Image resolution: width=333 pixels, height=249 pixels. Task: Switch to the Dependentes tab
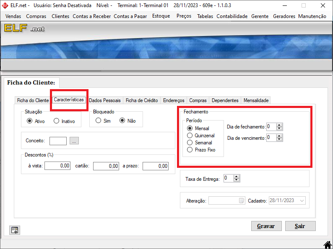(x=225, y=100)
